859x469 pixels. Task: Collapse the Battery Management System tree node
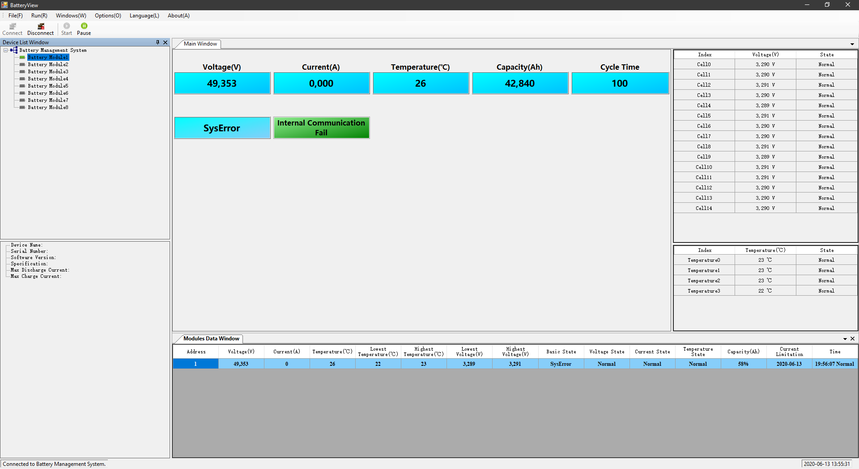6,50
